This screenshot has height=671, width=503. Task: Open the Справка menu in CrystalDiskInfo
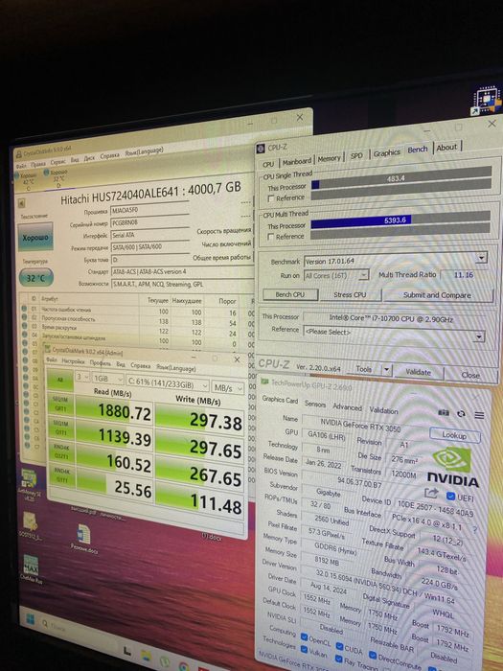point(109,155)
